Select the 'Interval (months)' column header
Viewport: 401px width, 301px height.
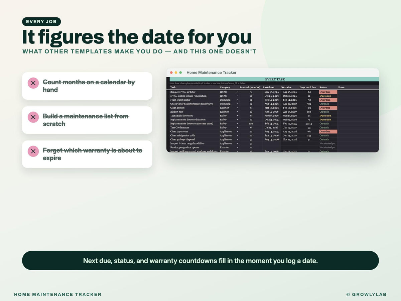(x=250, y=88)
